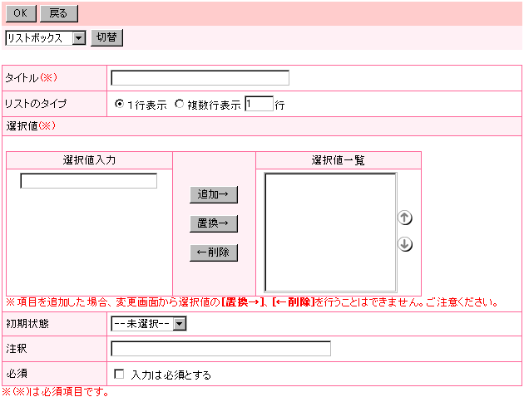Click the 置換→ replace button

(213, 223)
